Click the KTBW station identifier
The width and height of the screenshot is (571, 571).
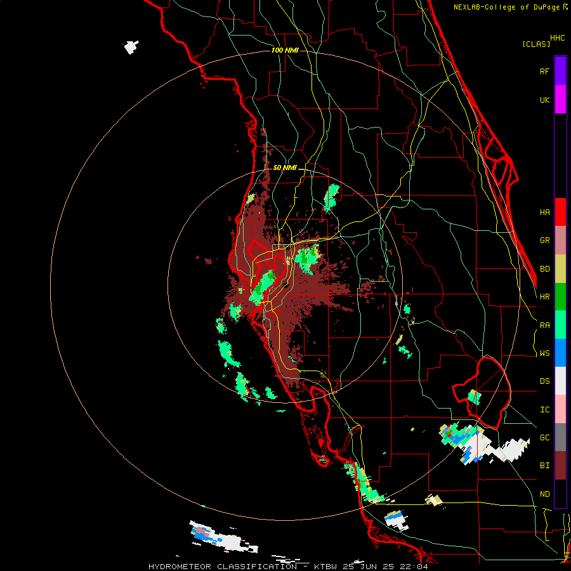(325, 567)
